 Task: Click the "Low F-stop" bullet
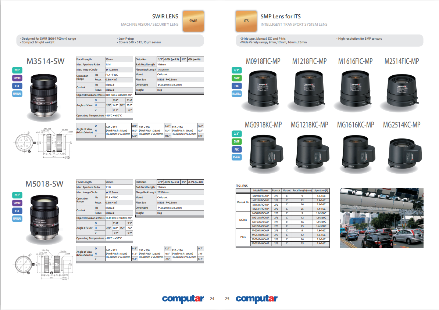tap(125, 39)
